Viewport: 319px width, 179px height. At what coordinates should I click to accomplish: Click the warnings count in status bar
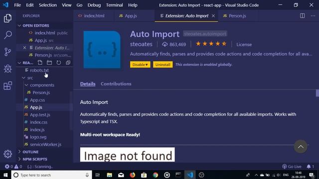pos(18,167)
